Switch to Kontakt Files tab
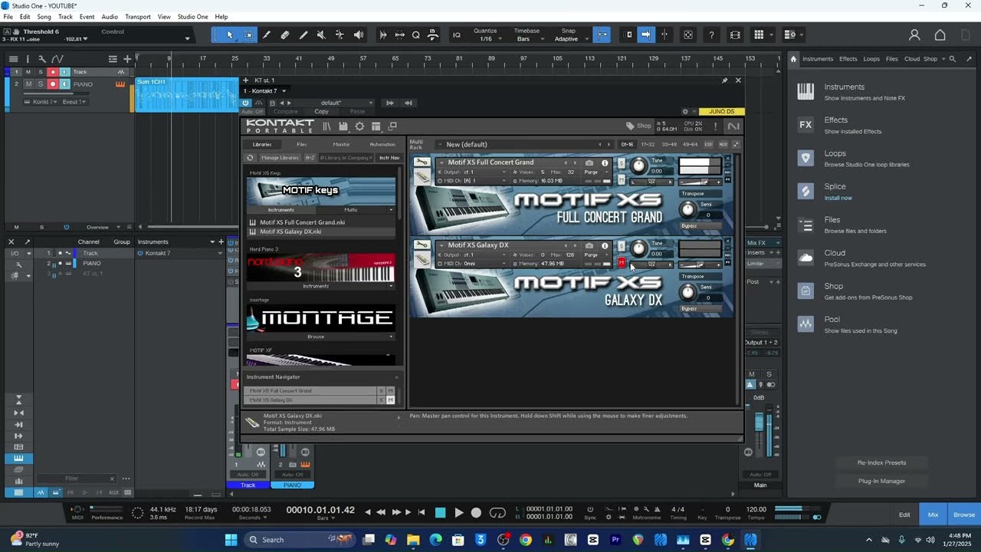The width and height of the screenshot is (981, 552). click(302, 144)
